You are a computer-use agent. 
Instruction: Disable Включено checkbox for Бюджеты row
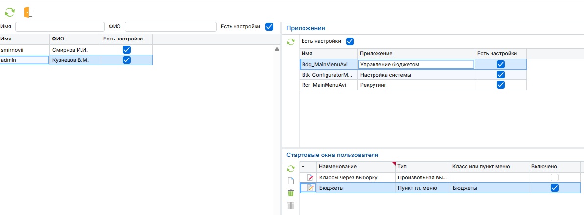point(555,188)
